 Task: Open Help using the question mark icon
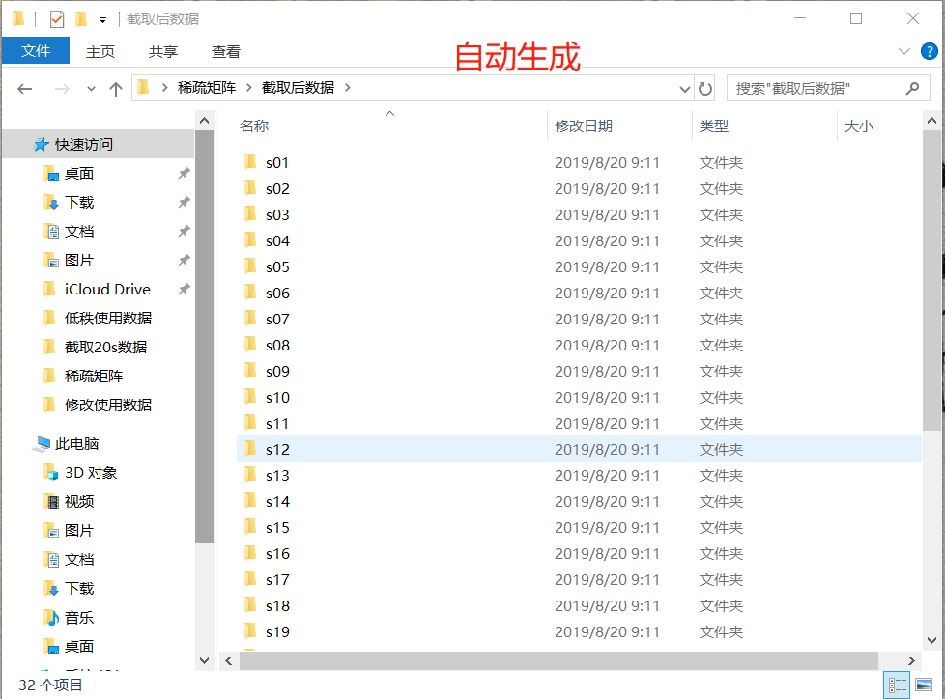(x=930, y=51)
